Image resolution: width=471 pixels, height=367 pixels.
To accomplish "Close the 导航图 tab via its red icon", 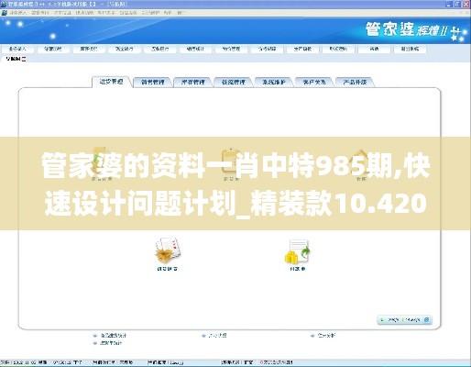I will point(24,59).
